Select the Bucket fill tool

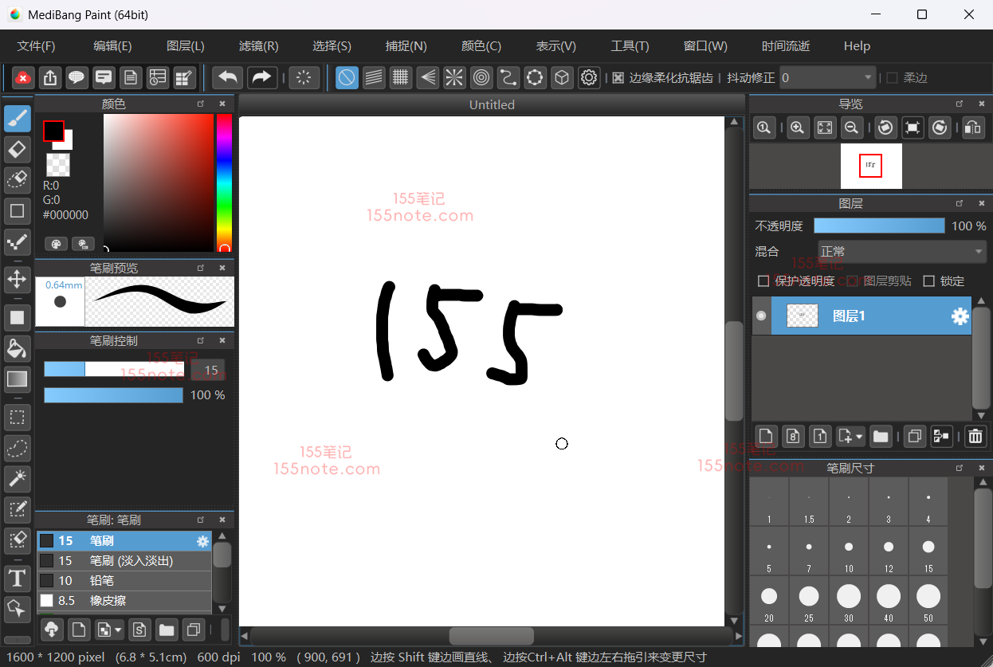(18, 348)
